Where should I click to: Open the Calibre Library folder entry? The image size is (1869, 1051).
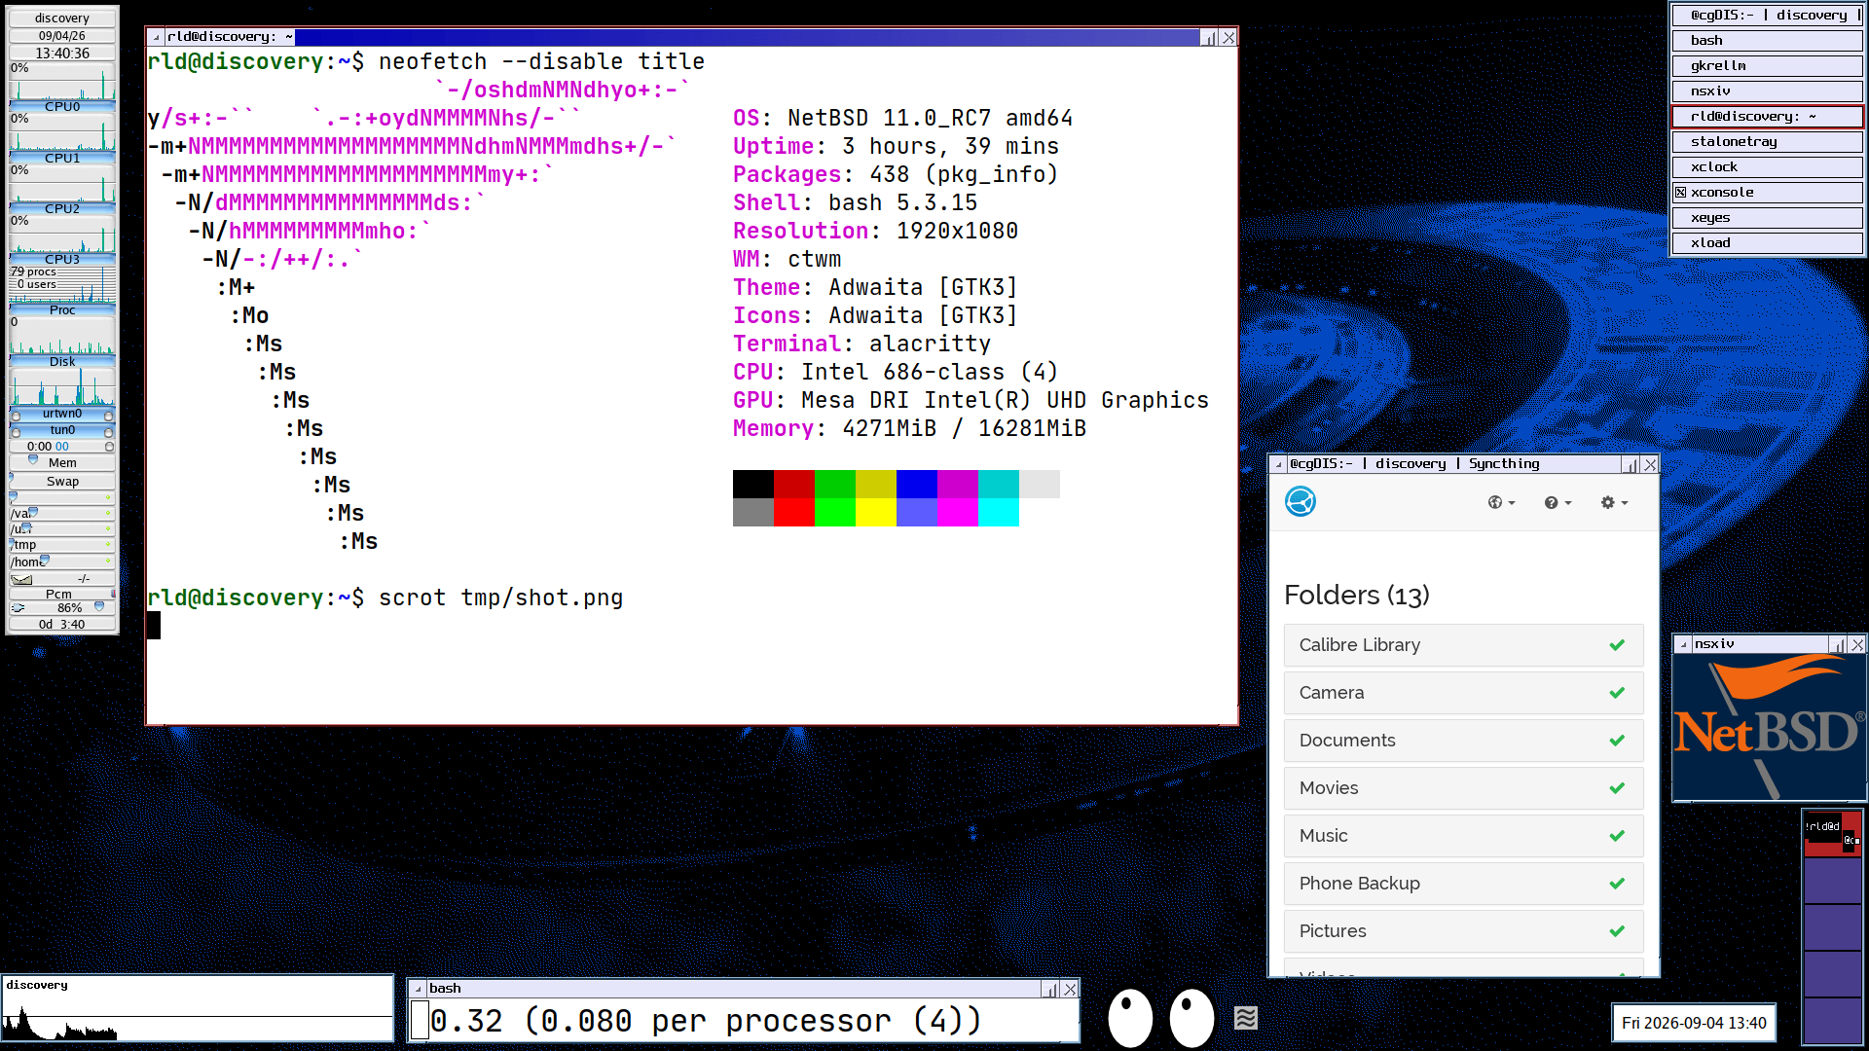tap(1463, 645)
